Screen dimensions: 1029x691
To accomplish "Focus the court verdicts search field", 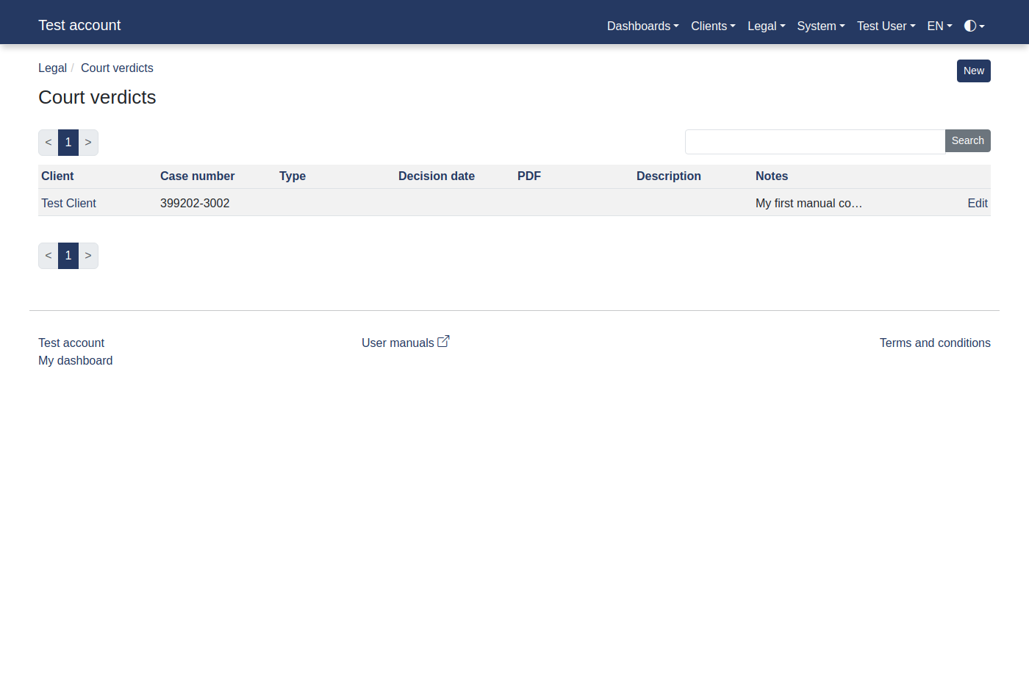I will click(x=814, y=142).
